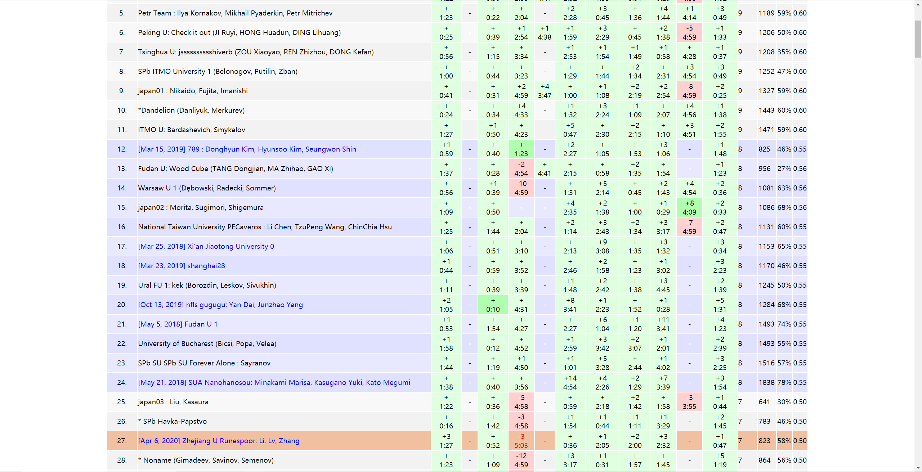Open the Xi'an Jiaotong University 0 link

(x=206, y=246)
